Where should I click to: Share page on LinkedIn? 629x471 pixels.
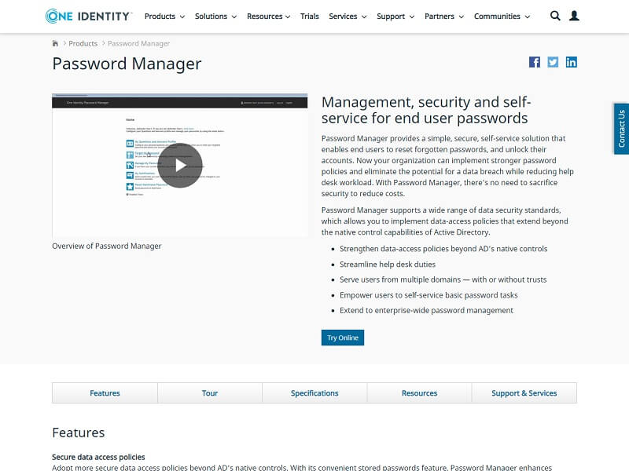point(572,62)
